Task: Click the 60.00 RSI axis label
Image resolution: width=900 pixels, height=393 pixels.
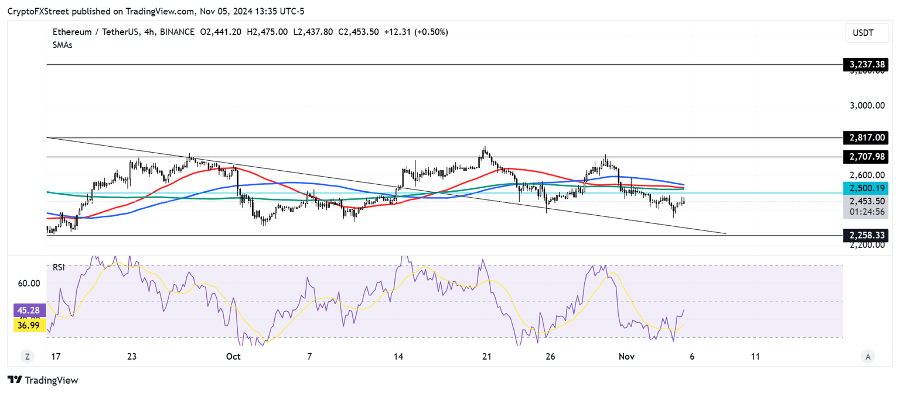Action: point(29,283)
